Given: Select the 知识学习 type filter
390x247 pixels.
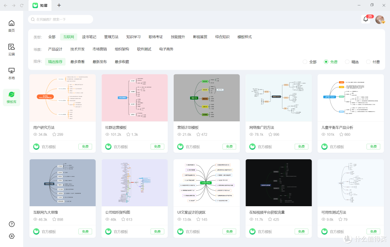Looking at the screenshot, I should pos(133,37).
